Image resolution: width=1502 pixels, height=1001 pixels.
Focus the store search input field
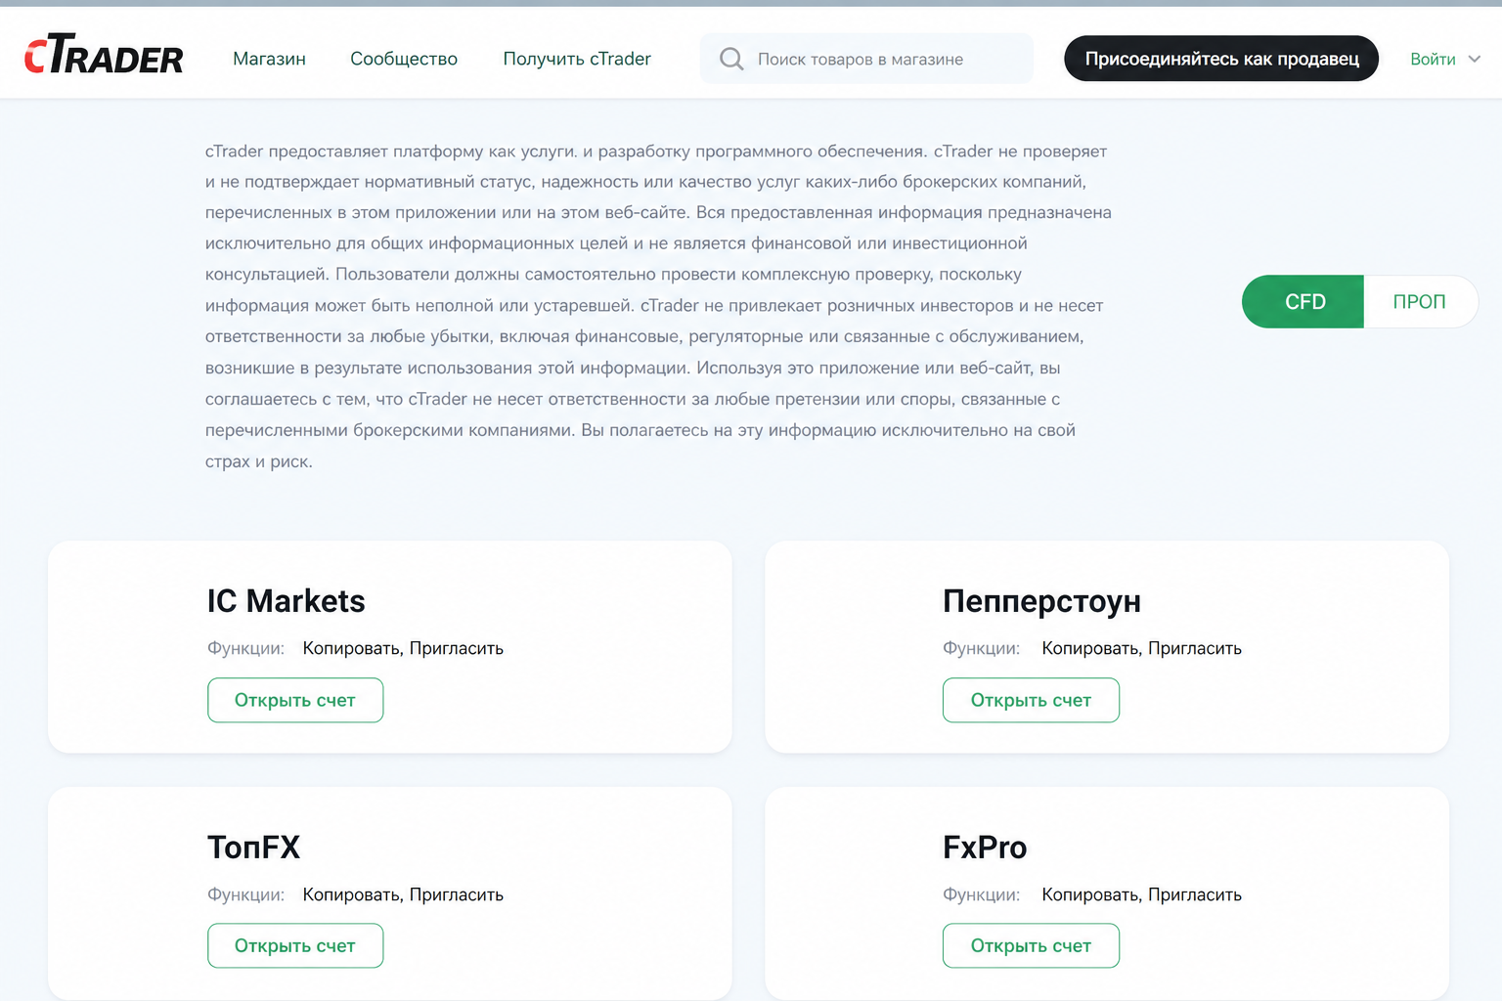point(866,59)
